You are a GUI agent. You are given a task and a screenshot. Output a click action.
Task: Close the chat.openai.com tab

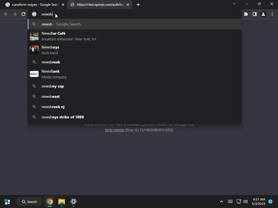tap(128, 5)
